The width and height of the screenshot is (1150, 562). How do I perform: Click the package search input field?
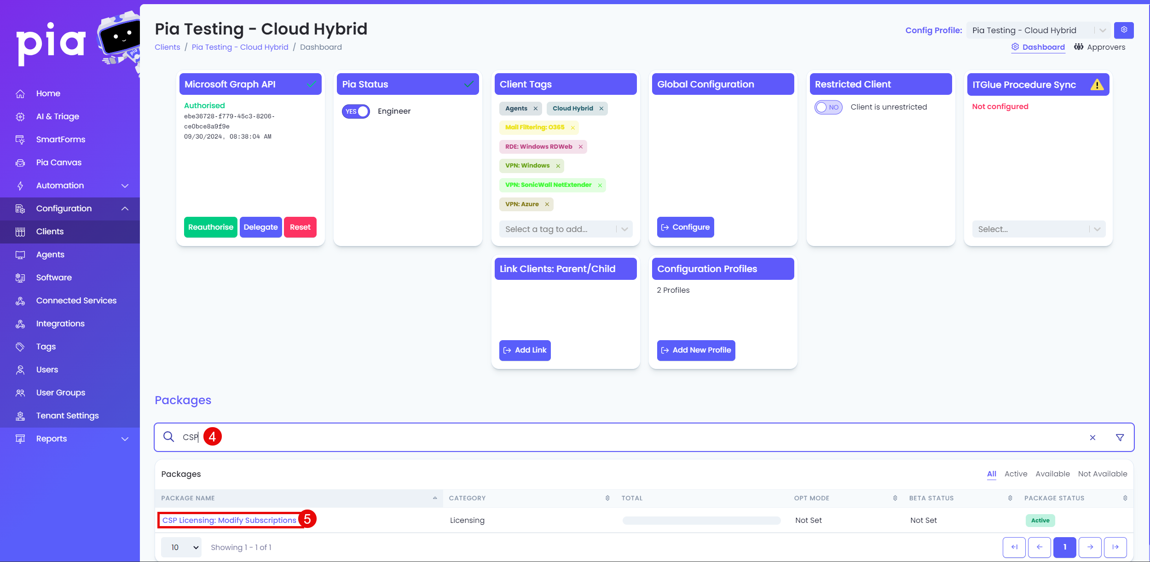644,437
